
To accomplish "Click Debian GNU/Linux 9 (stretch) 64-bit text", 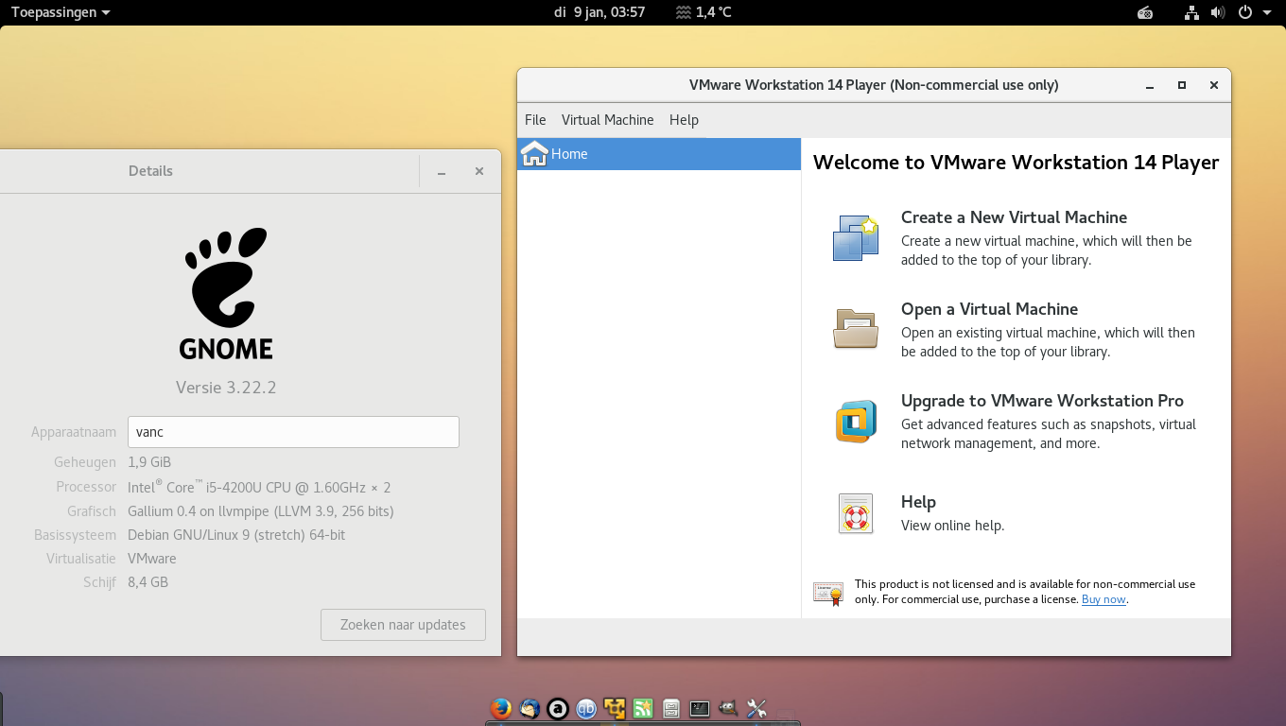I will (236, 535).
